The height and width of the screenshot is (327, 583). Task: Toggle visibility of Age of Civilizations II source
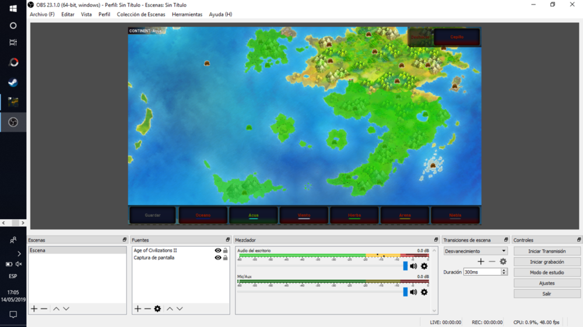218,251
